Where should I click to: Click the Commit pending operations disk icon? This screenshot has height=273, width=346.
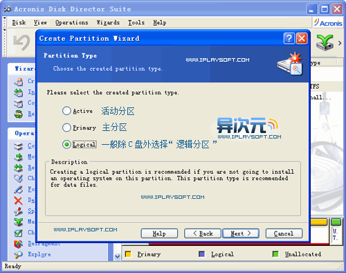click(325, 42)
